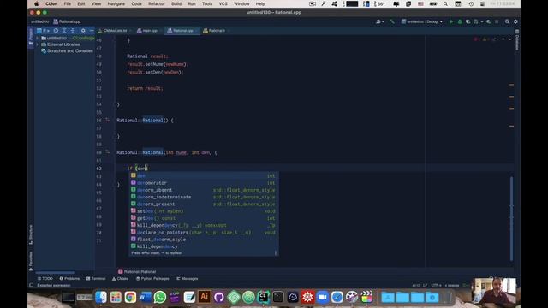Screen dimensions: 548x308
Task: Click the LF line separator status entry
Action: (425, 285)
